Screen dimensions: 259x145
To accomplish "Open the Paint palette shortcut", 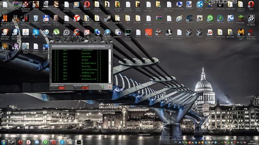I will click(x=179, y=19).
